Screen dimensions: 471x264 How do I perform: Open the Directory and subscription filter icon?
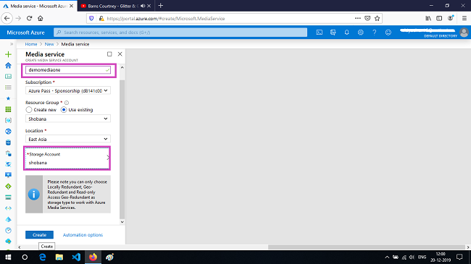click(x=333, y=33)
